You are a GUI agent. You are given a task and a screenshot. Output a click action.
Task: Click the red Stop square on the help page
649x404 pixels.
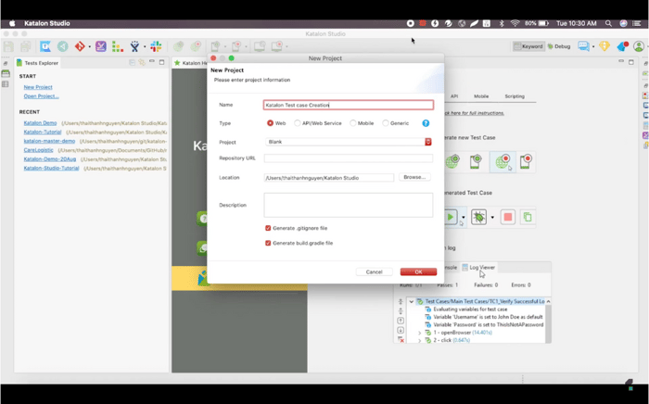coord(508,217)
